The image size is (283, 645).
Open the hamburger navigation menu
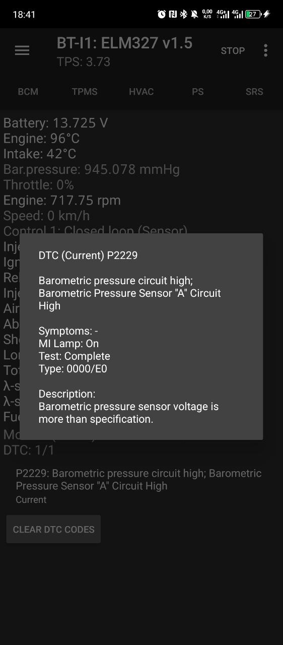22,50
